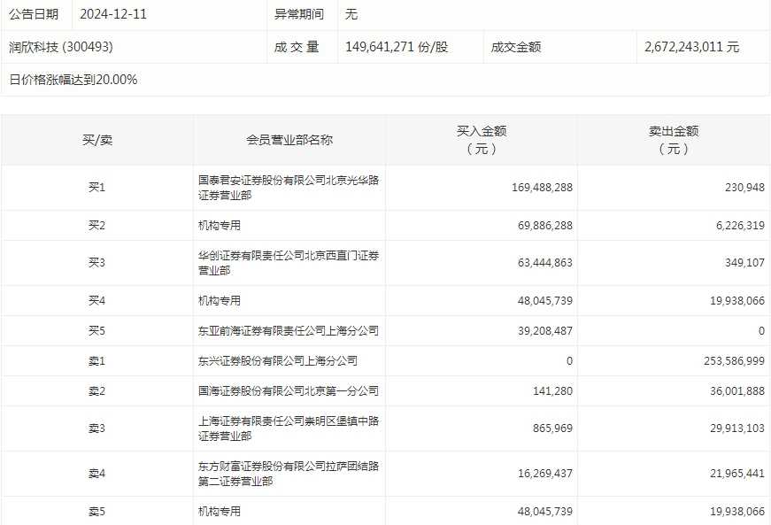Click the 卖5 row label
The width and height of the screenshot is (771, 525).
96,511
